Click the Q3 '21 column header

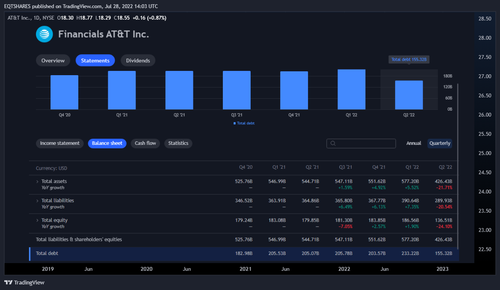(345, 167)
